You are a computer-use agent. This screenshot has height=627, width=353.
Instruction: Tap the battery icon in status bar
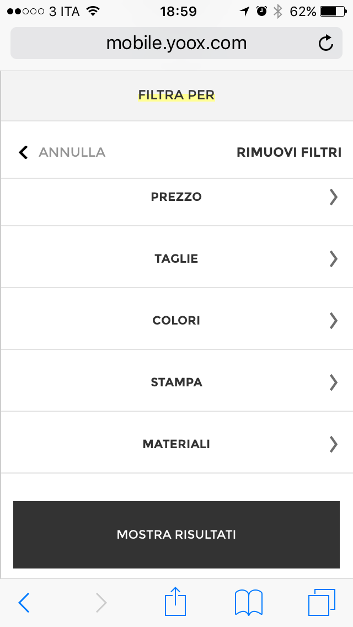(331, 11)
